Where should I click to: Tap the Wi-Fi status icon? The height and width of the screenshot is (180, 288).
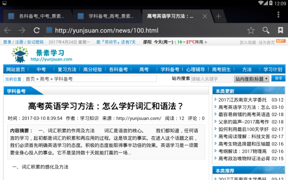coord(261,3)
